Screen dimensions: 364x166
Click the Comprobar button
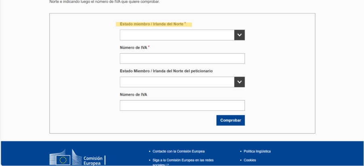click(x=231, y=120)
